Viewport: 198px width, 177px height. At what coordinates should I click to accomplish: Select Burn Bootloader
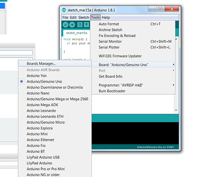pos(133,91)
